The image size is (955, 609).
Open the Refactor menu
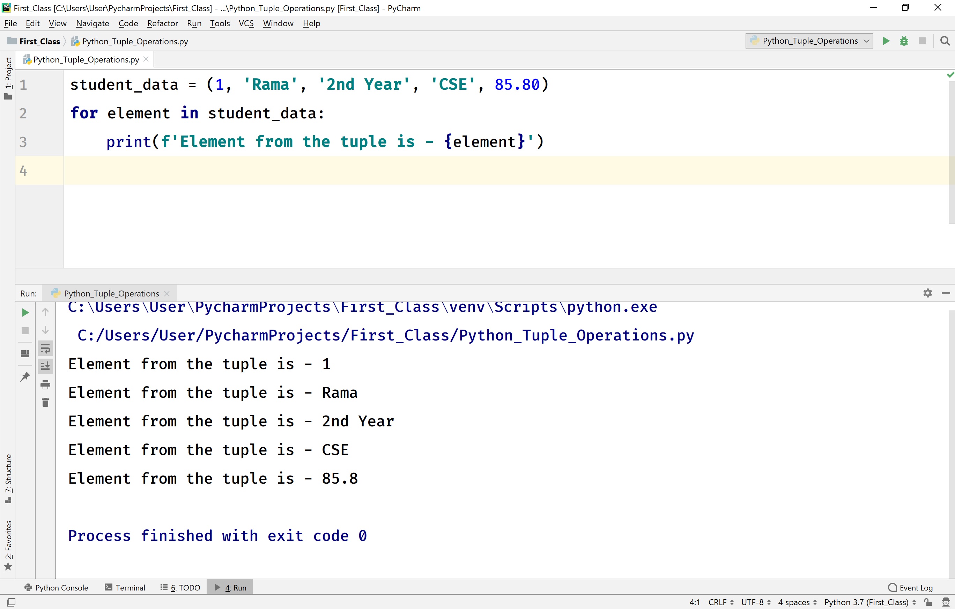[162, 23]
